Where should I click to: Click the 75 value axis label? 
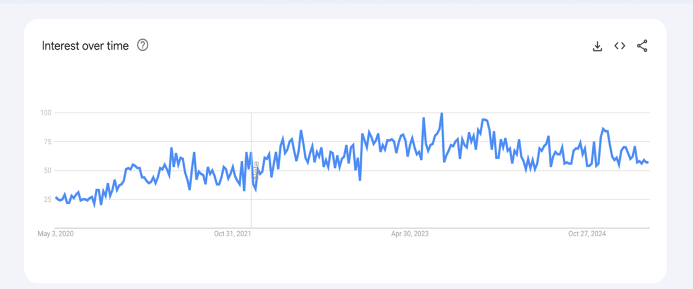(47, 142)
